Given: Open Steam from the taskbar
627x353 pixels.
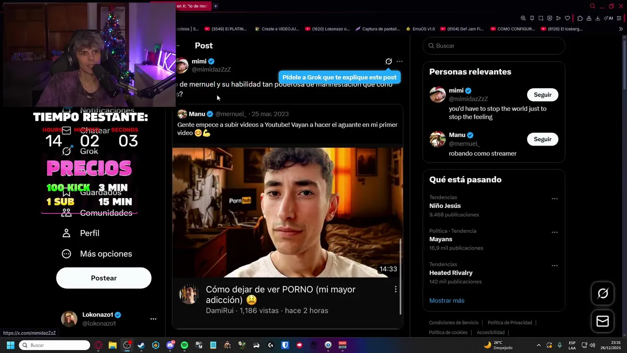Looking at the screenshot, I should pyautogui.click(x=141, y=345).
